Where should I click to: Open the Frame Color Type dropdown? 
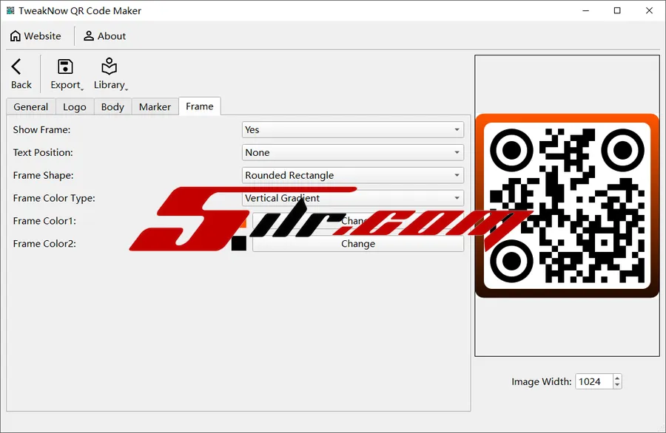352,198
